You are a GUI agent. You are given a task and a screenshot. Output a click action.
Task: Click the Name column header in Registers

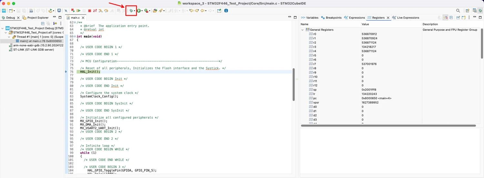[x=331, y=24]
